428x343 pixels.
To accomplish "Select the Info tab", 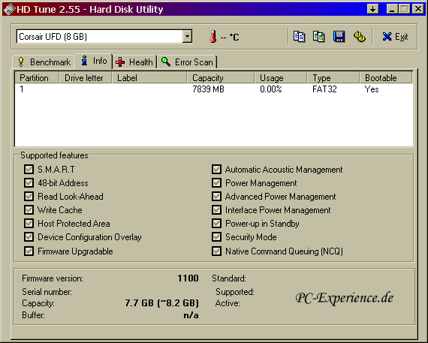I will pyautogui.click(x=94, y=61).
